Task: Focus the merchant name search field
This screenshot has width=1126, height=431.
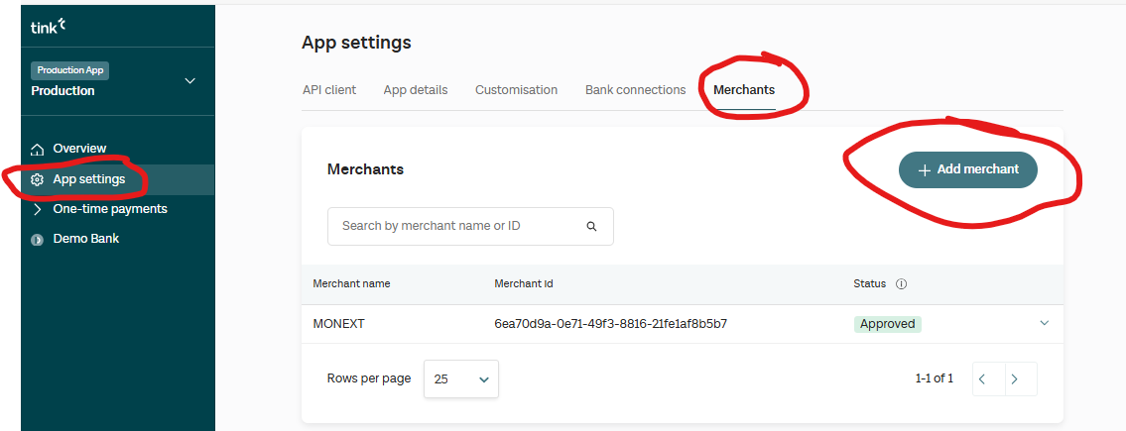Action: [456, 226]
